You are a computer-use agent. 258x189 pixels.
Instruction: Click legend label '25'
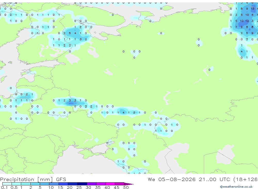79,187
